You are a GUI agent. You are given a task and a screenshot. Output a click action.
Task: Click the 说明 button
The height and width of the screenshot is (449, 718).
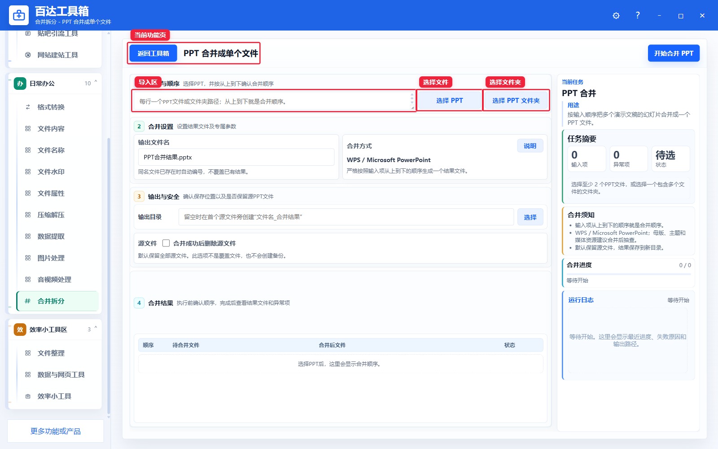click(x=530, y=146)
